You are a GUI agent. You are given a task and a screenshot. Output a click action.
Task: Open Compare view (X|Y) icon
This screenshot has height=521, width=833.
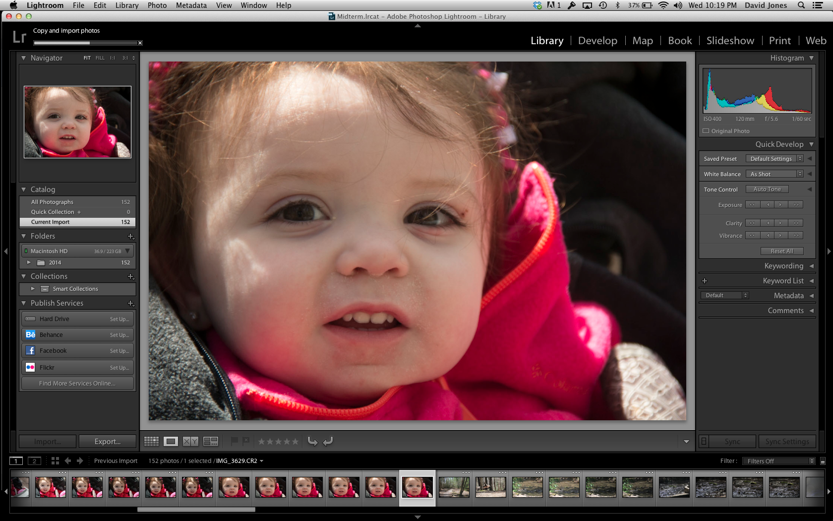pyautogui.click(x=190, y=441)
